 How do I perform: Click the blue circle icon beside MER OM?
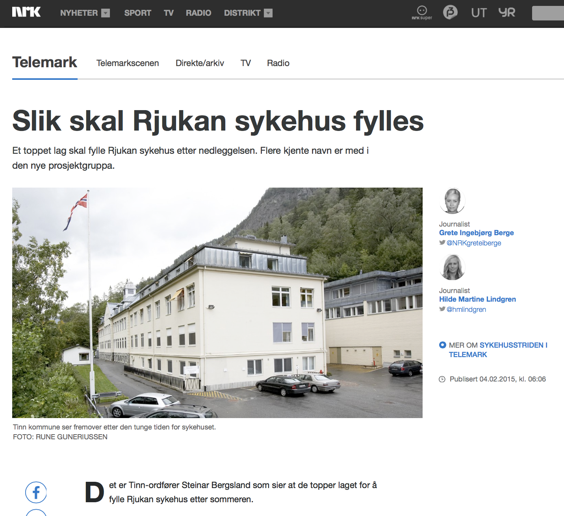(443, 345)
